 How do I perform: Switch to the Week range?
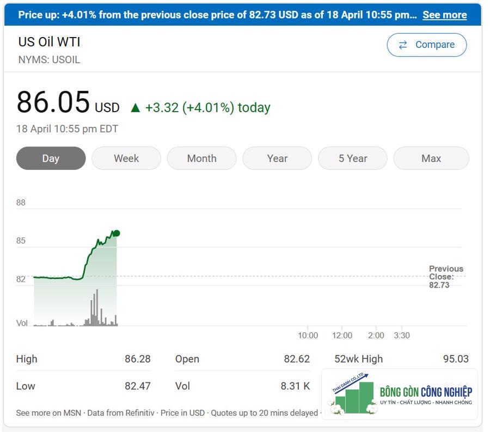[x=126, y=158]
